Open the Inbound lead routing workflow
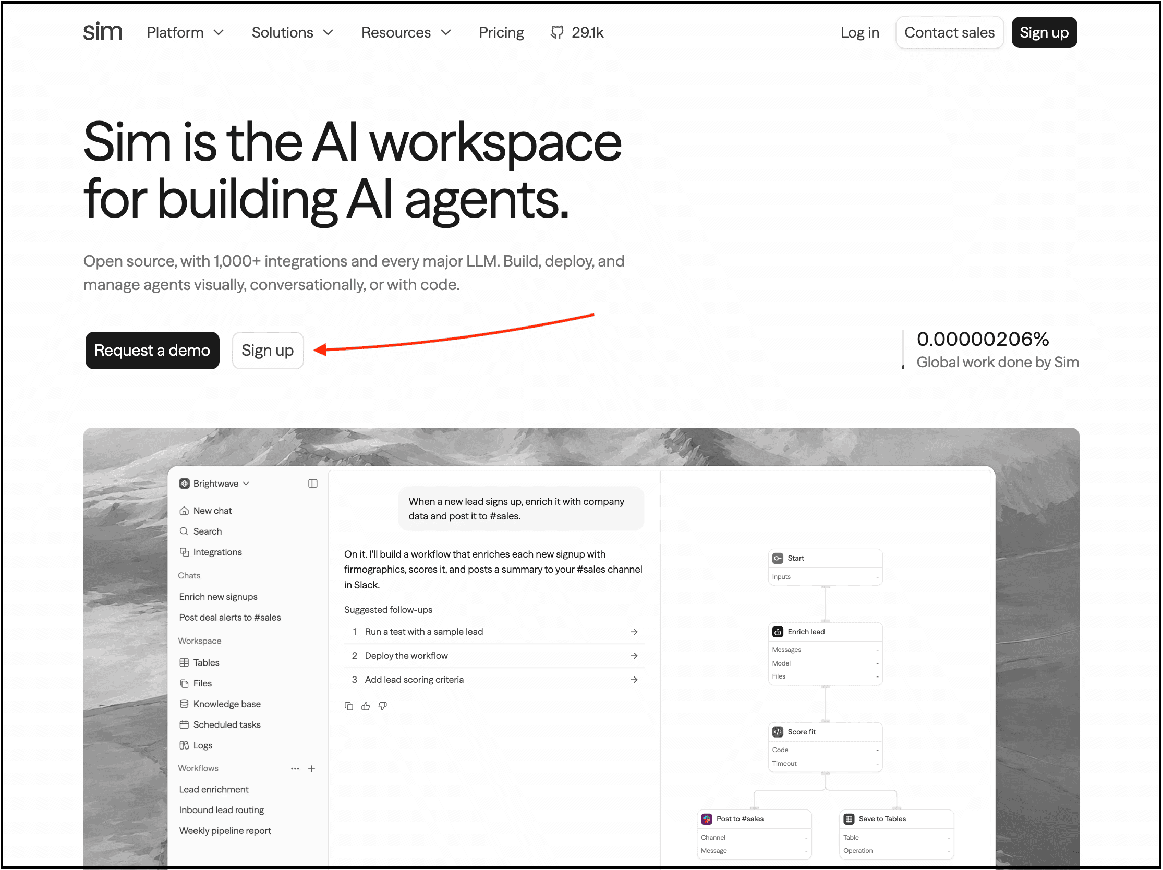 (x=221, y=810)
